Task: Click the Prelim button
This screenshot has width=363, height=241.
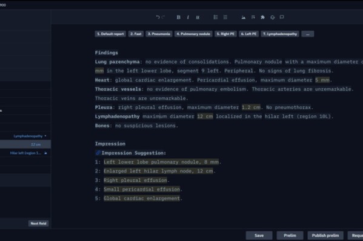Action: (290, 236)
